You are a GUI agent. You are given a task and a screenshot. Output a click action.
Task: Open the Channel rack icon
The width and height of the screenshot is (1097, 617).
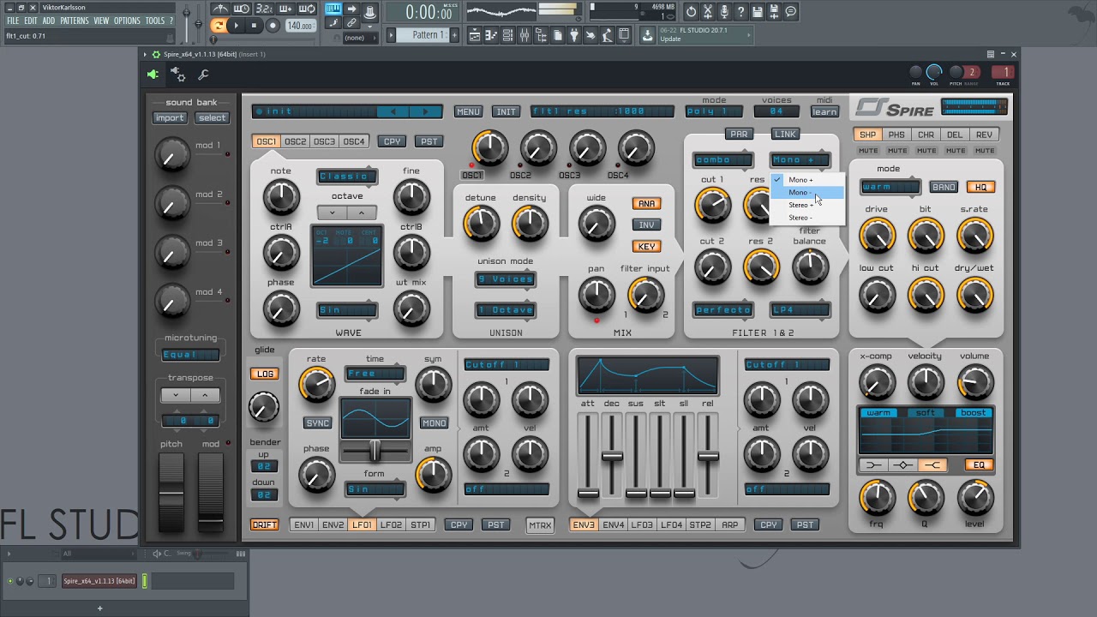pos(507,35)
